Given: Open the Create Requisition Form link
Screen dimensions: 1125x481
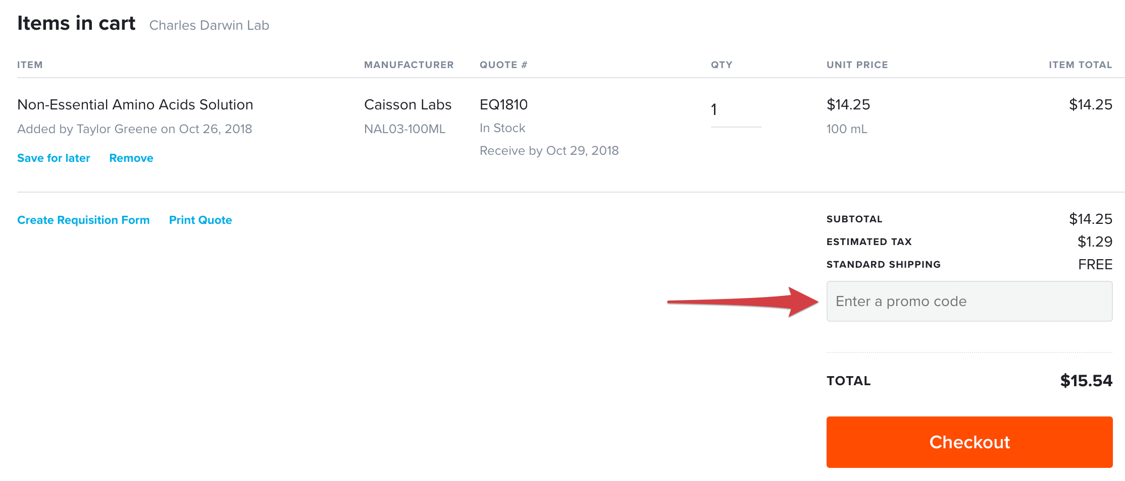Looking at the screenshot, I should point(83,220).
